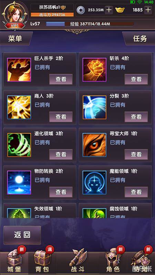155x275 pixels.
Task: Open the 背包 backpack chest tab
Action: [42, 261]
